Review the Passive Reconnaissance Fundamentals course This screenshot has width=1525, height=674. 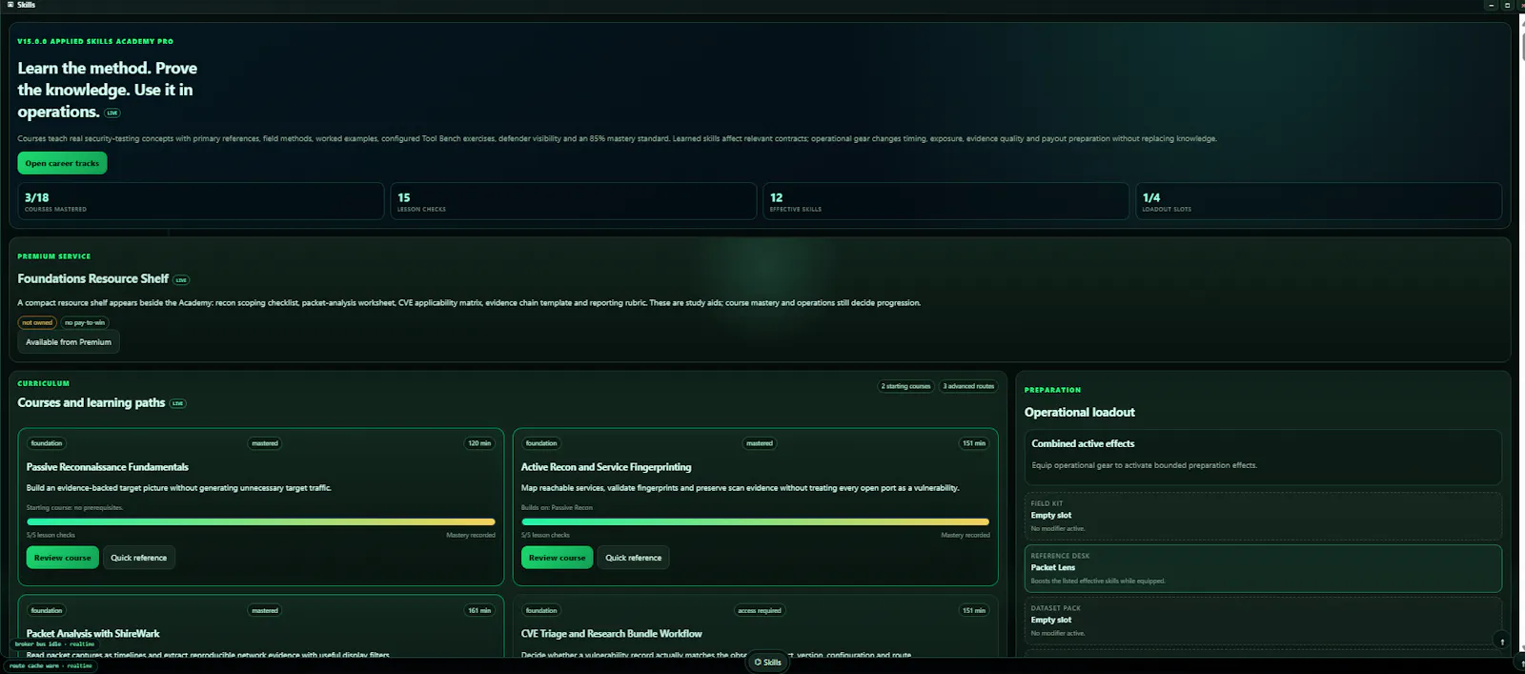pyautogui.click(x=63, y=558)
